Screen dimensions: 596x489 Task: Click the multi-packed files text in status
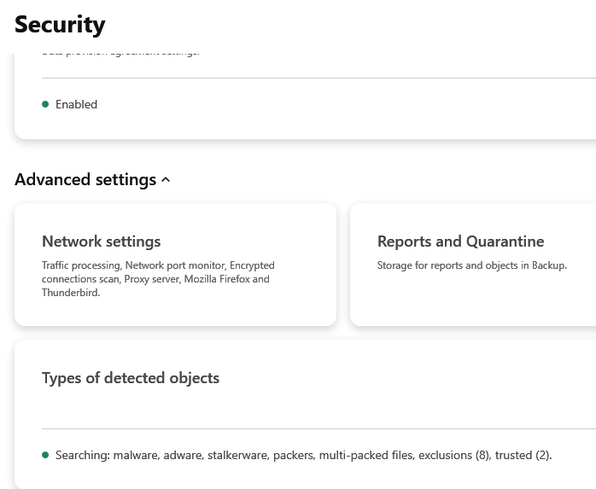point(365,456)
